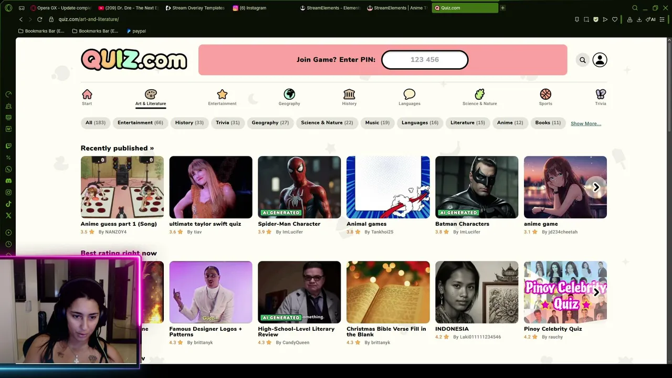Screen dimensions: 672x378
Task: Take a snapshot with the toolbar icon
Action: click(586, 19)
